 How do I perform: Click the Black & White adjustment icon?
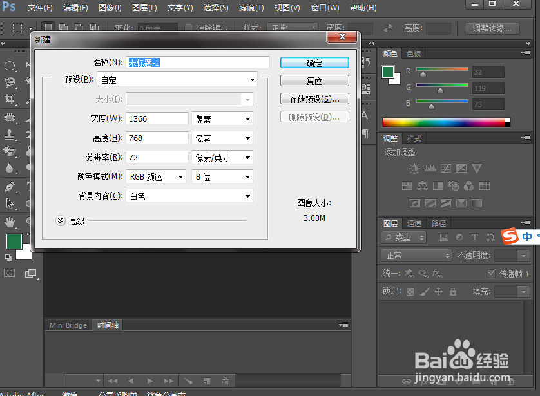click(438, 186)
